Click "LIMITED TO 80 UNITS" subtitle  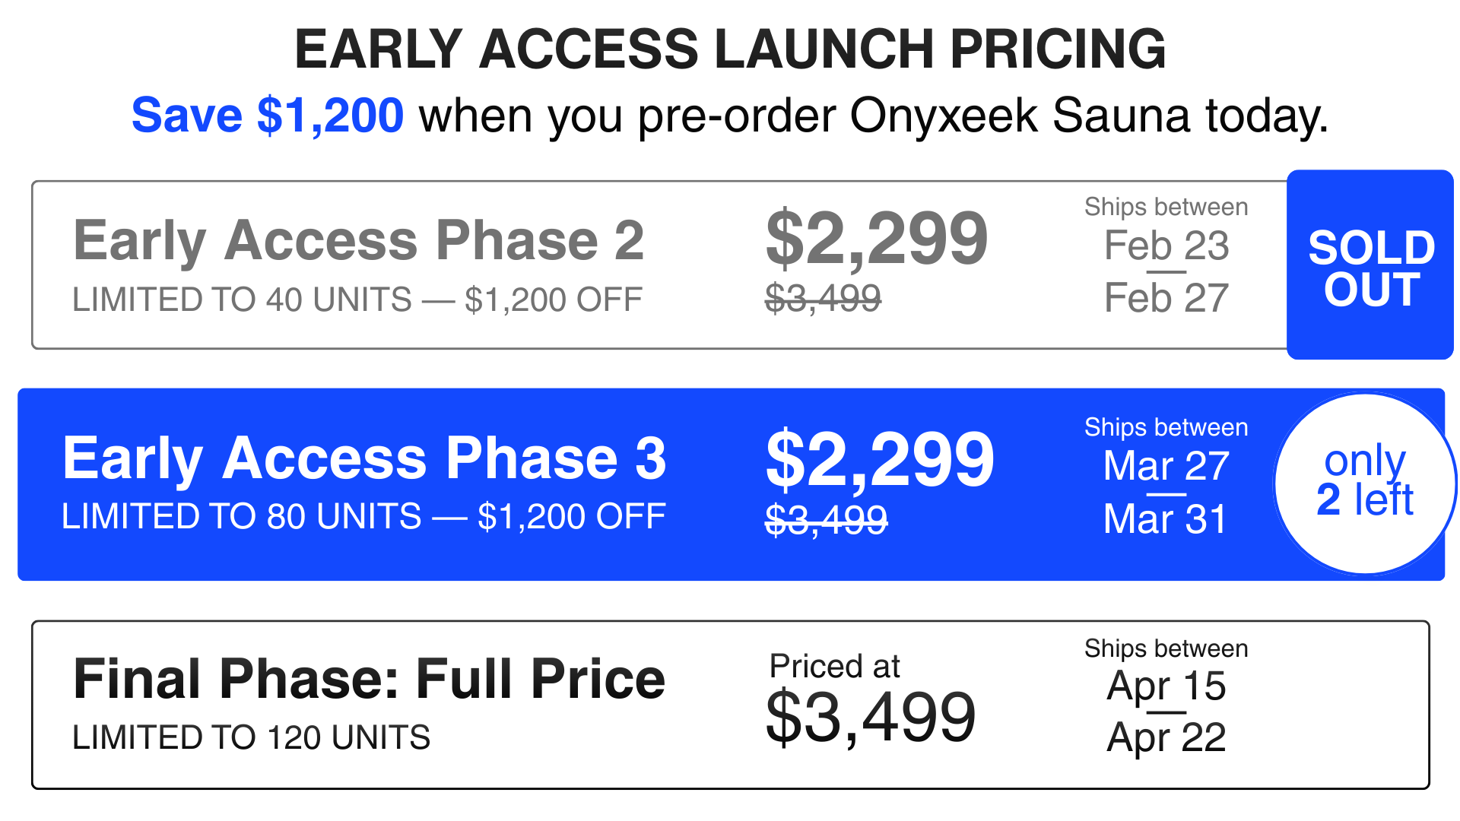[x=242, y=517]
